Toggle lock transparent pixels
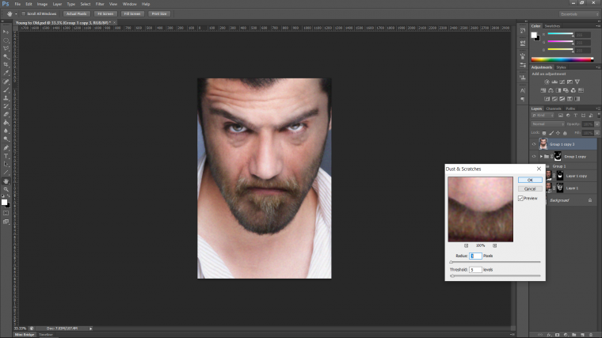Viewport: 602px width, 338px height. (544, 133)
